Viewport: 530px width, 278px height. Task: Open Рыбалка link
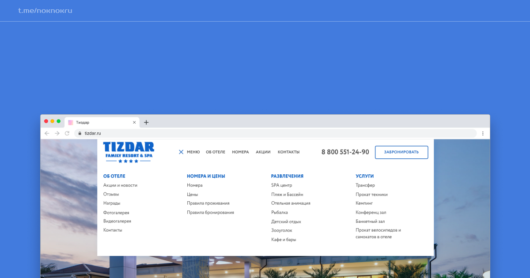pos(280,213)
